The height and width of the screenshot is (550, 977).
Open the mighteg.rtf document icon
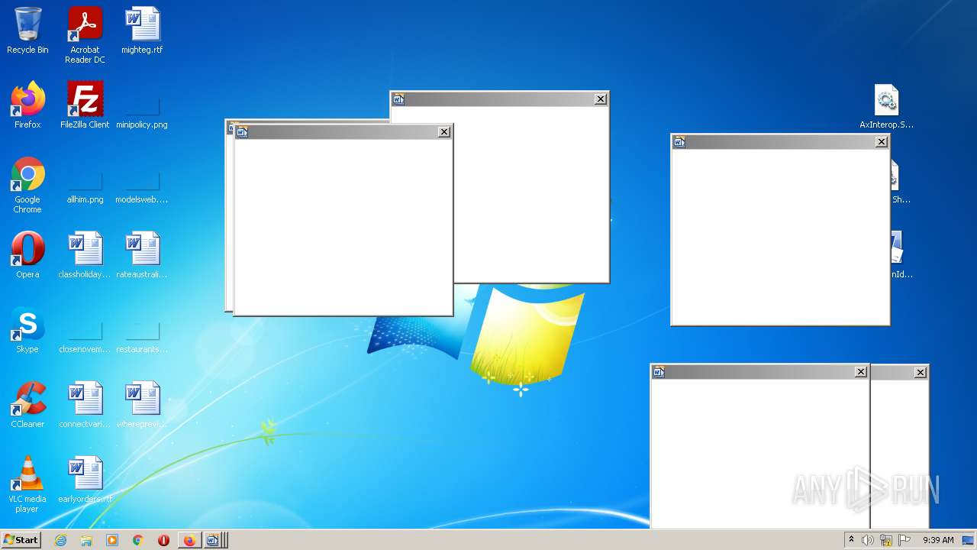pyautogui.click(x=142, y=31)
